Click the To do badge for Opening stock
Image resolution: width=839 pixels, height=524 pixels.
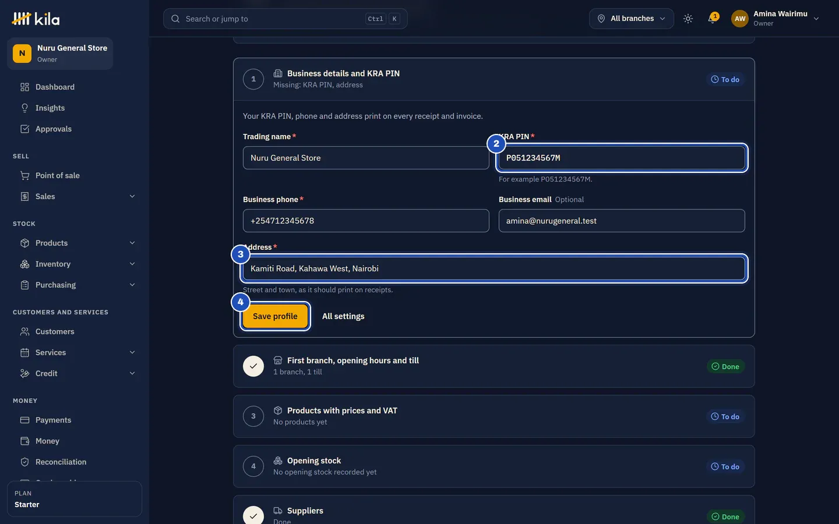725,466
